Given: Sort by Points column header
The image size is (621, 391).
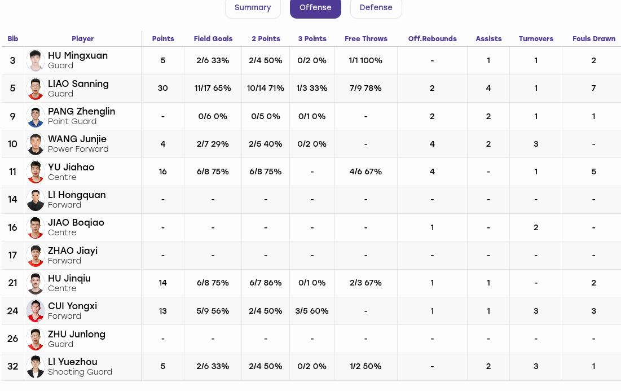Looking at the screenshot, I should pos(163,39).
